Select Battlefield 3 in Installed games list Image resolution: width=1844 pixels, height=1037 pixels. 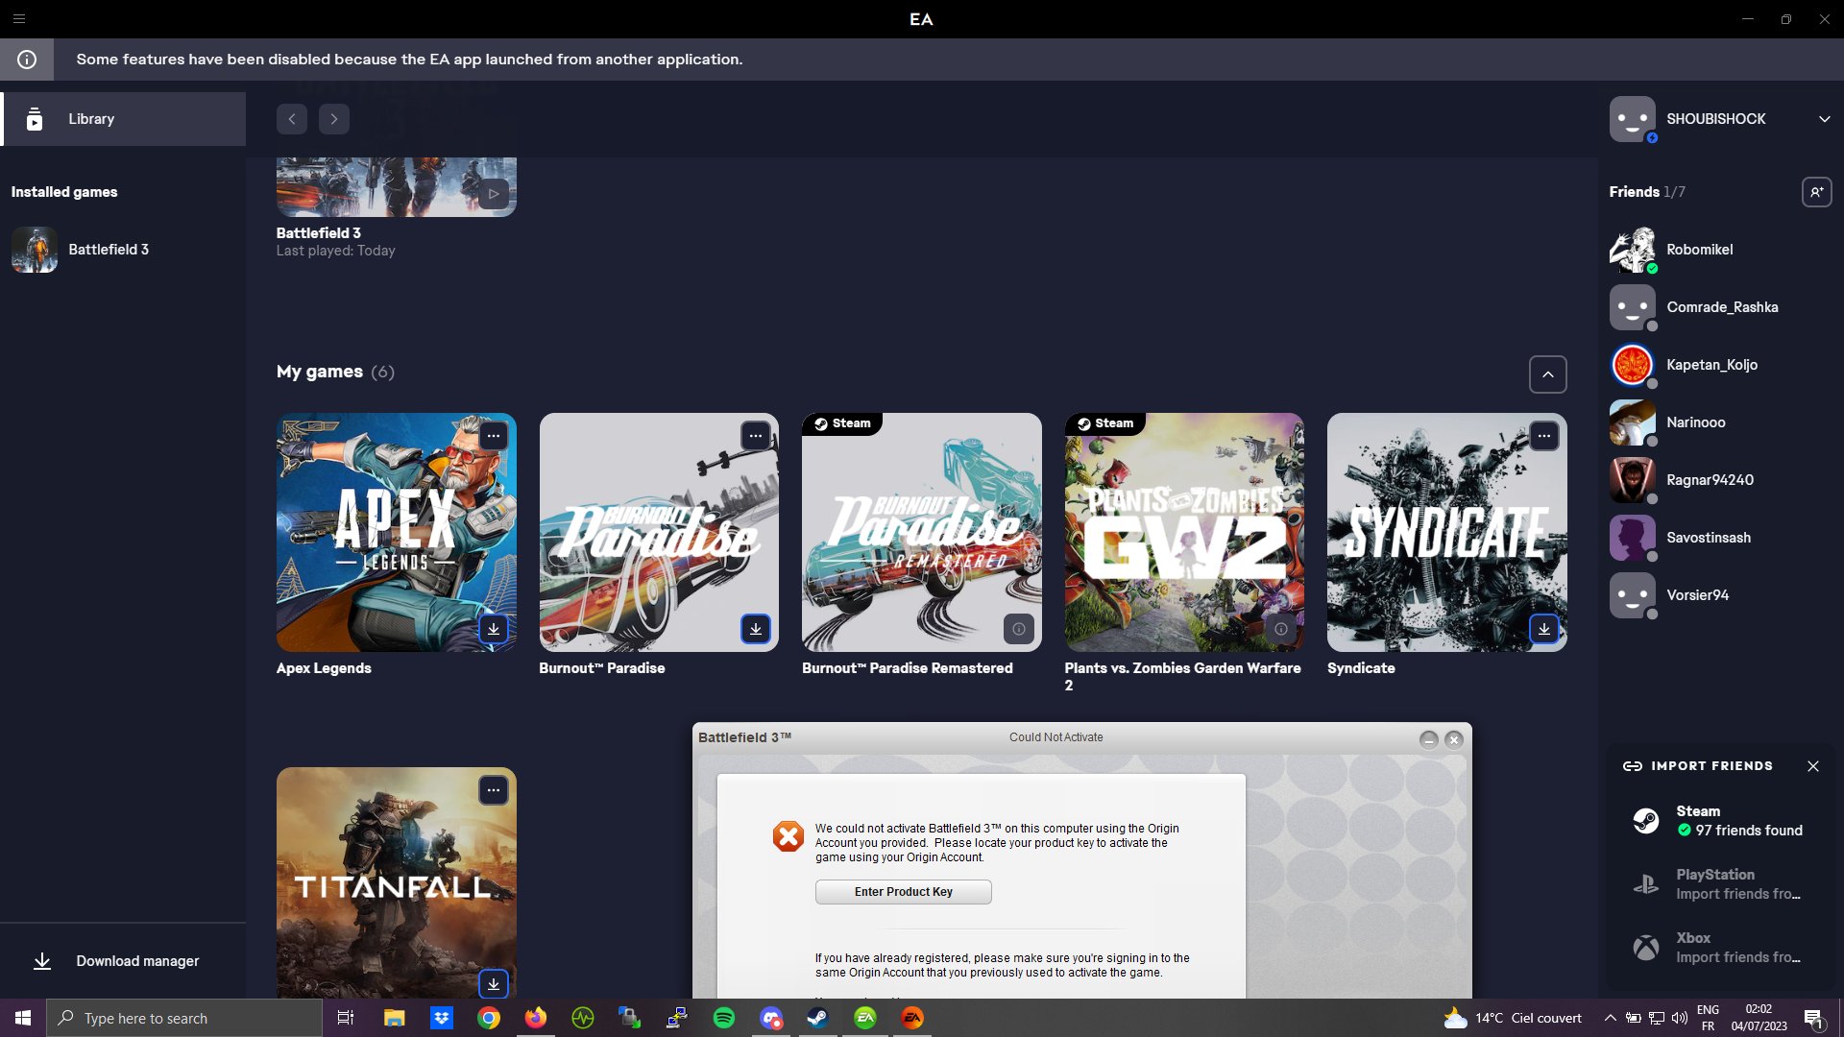coord(123,250)
